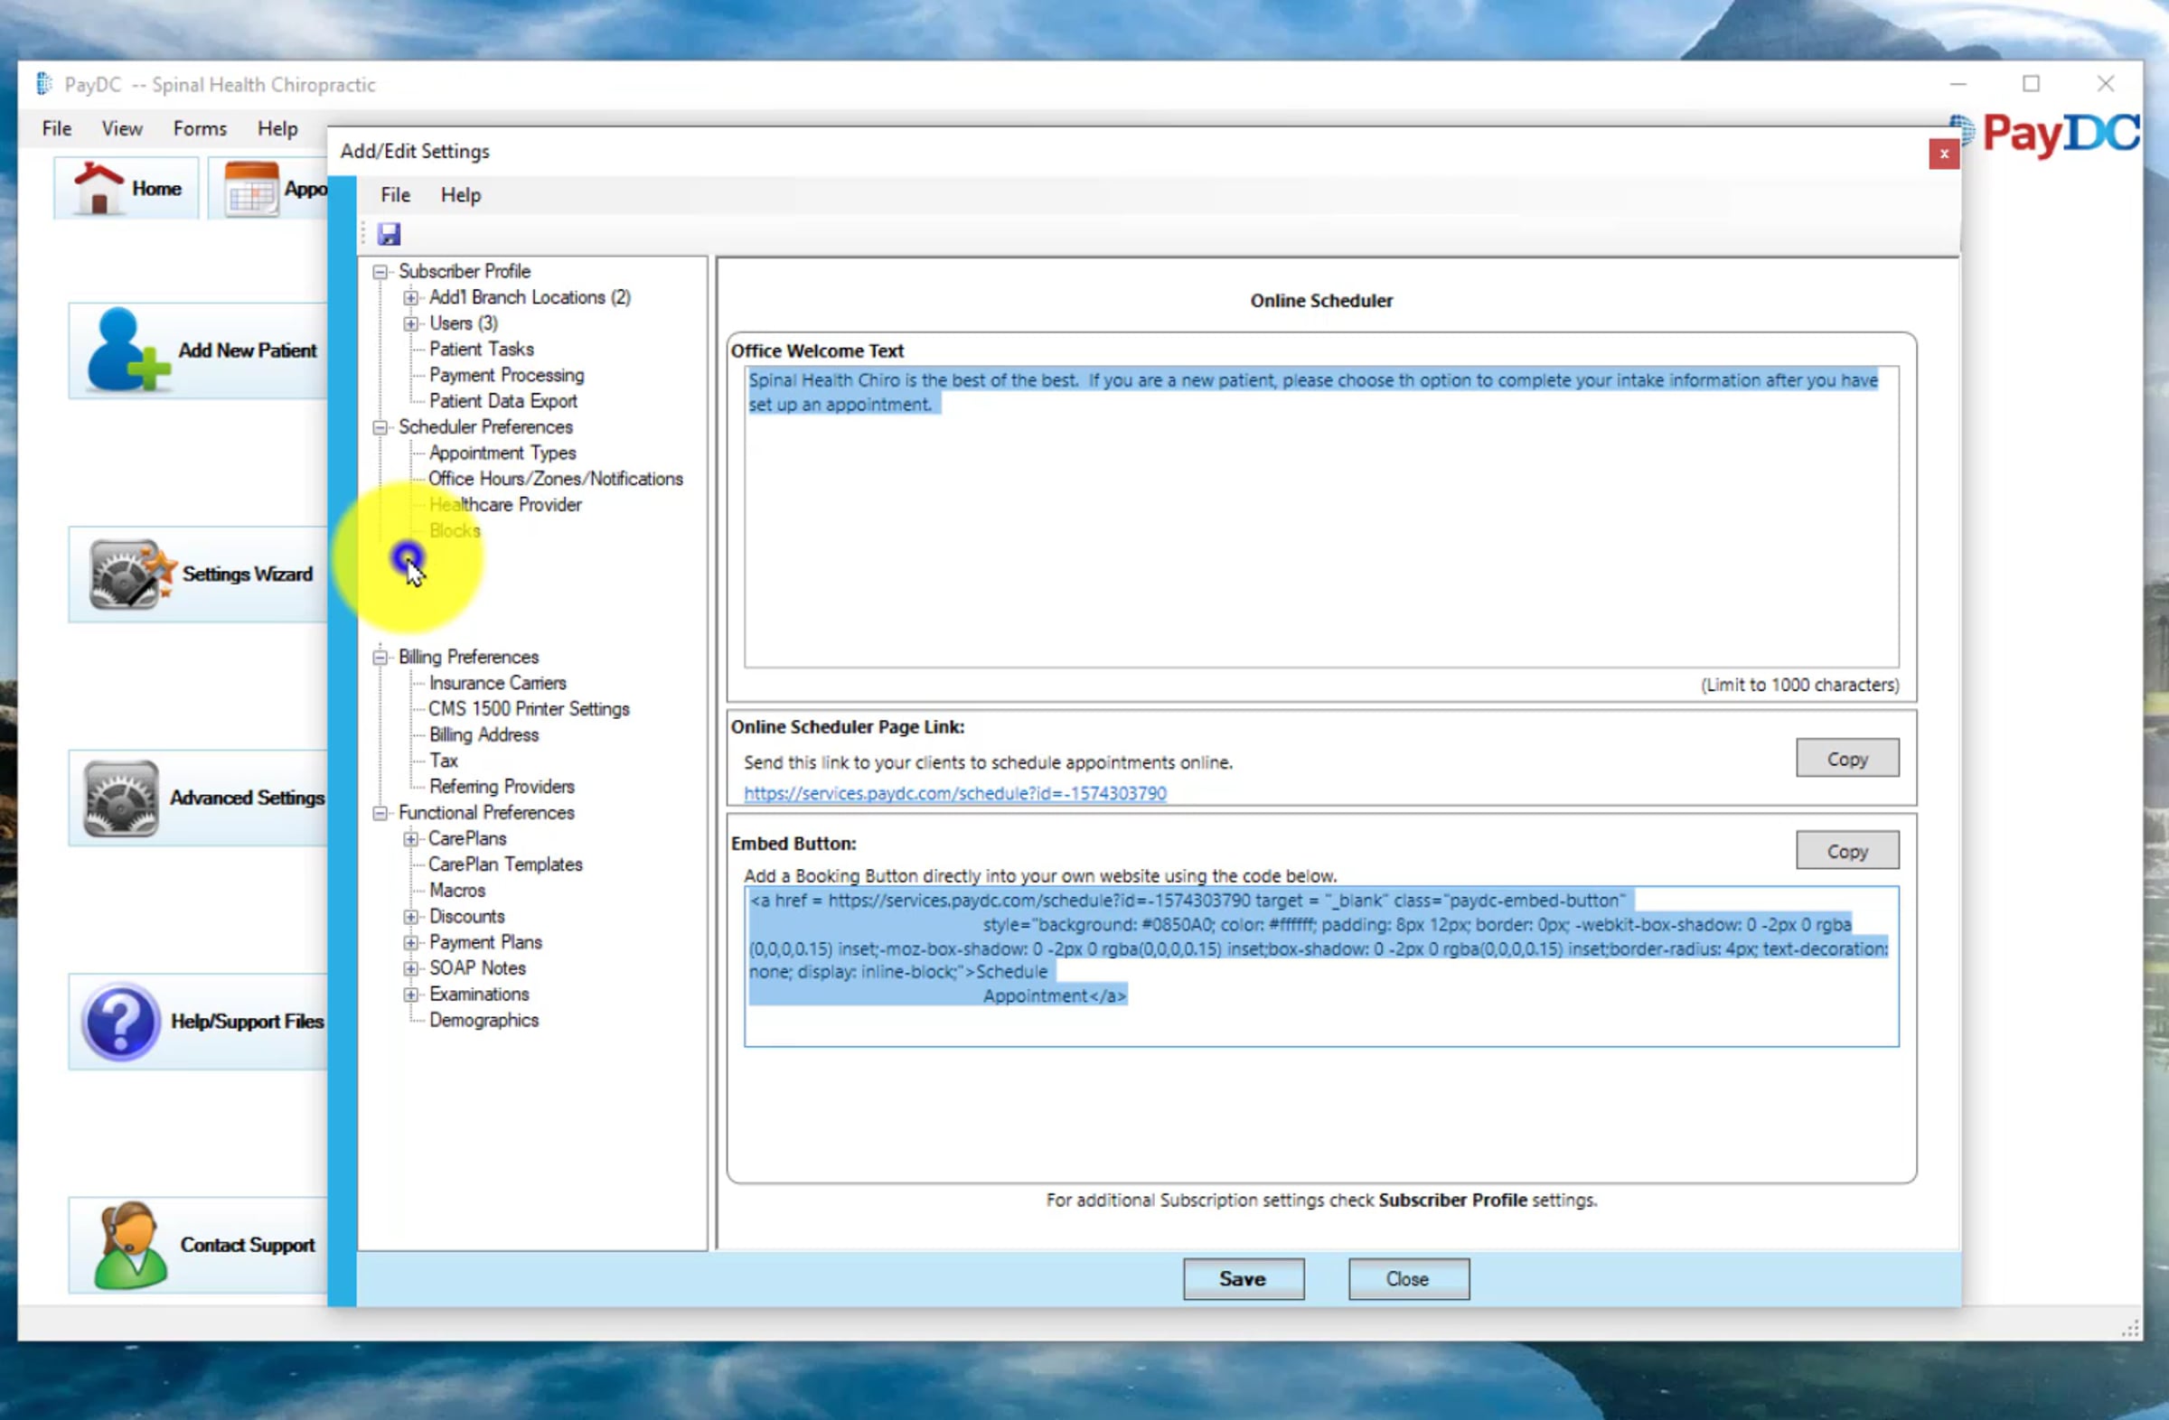Select Healthcare Provider in the tree
The width and height of the screenshot is (2169, 1420).
pos(505,505)
